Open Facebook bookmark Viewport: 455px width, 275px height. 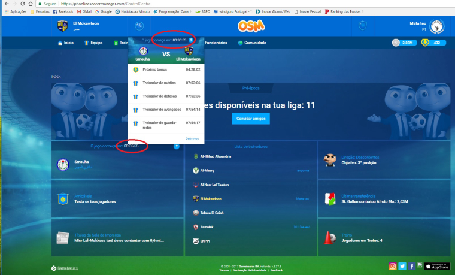(x=63, y=11)
